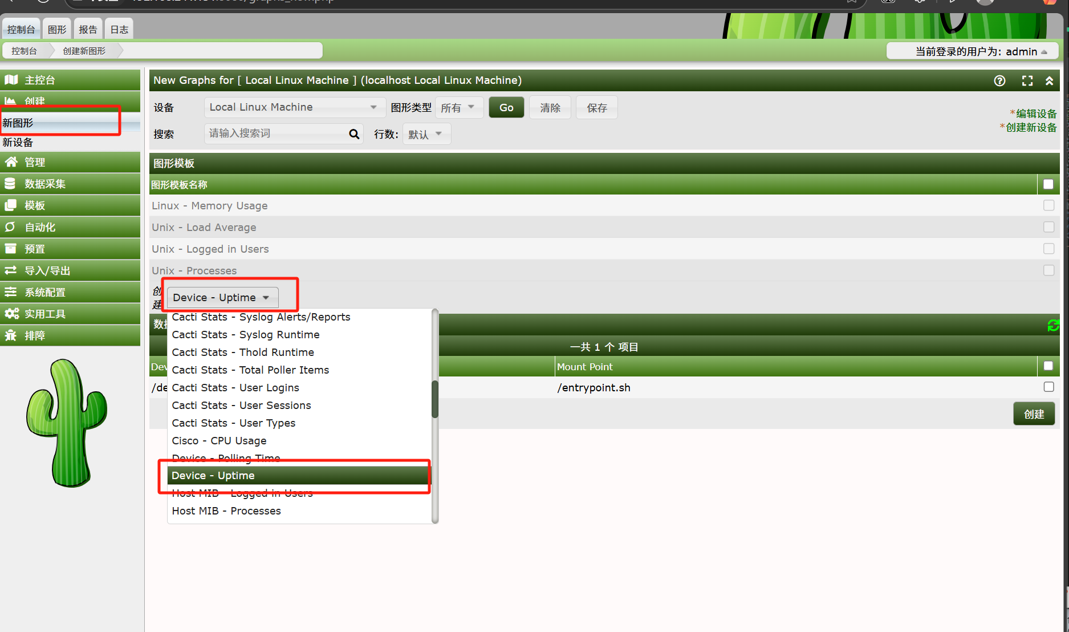Select Cacti Stats - User Types option
Viewport: 1069px width, 632px height.
click(299, 423)
